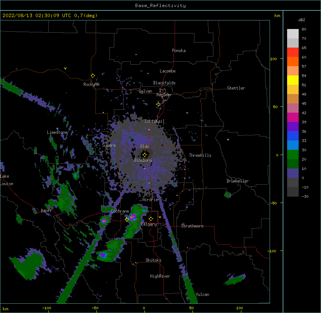Click the Sylvan map label
Viewport: 321px width, 313px height.
(145, 91)
